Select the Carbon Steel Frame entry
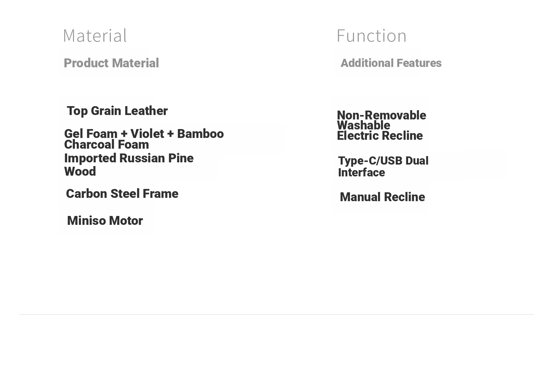Viewport: 556px width, 382px height. [122, 194]
